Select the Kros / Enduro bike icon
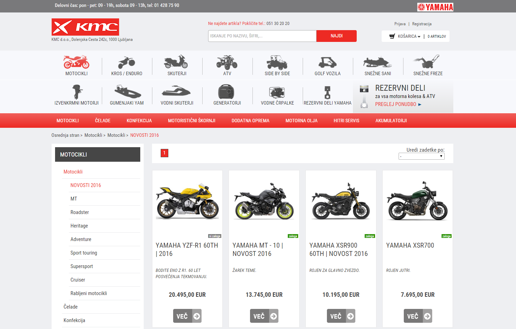The height and width of the screenshot is (329, 516). click(x=127, y=62)
